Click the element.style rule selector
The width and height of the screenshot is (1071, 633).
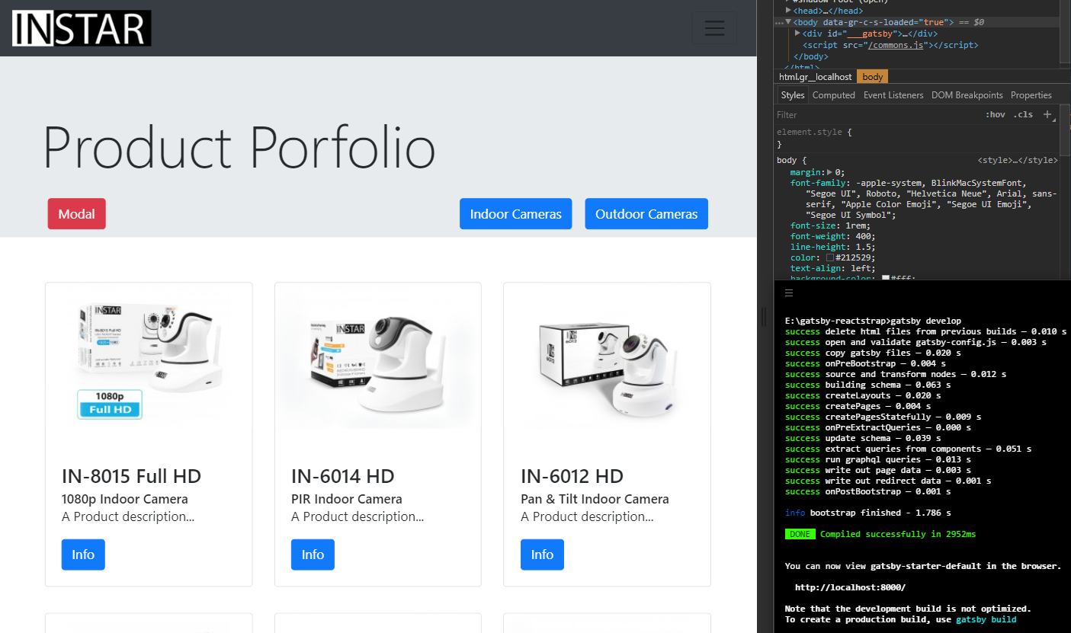point(810,133)
